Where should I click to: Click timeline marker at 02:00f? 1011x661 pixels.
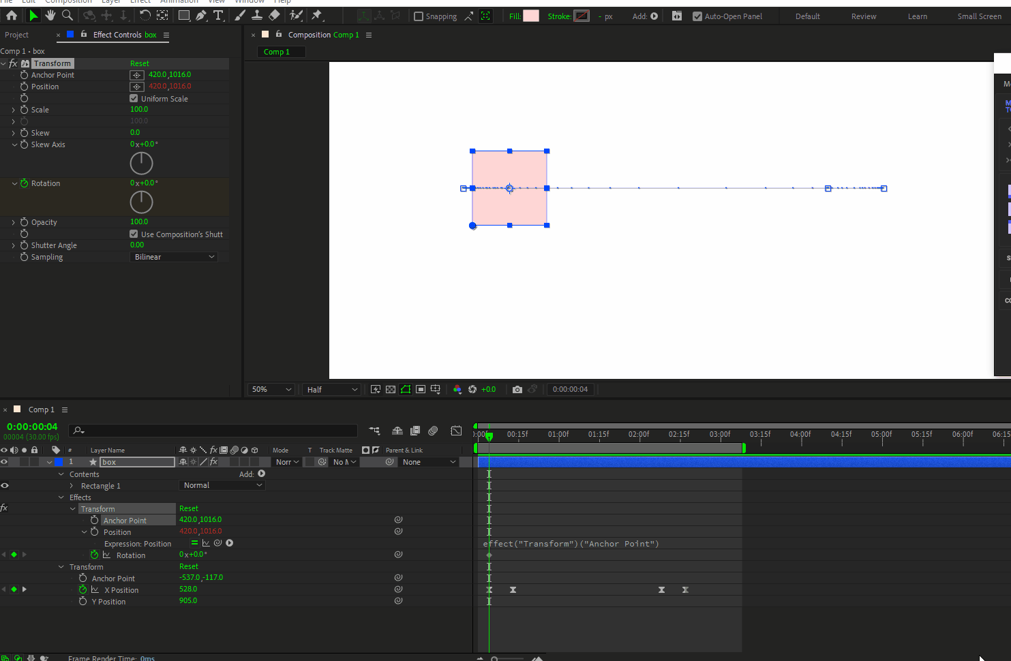point(639,434)
